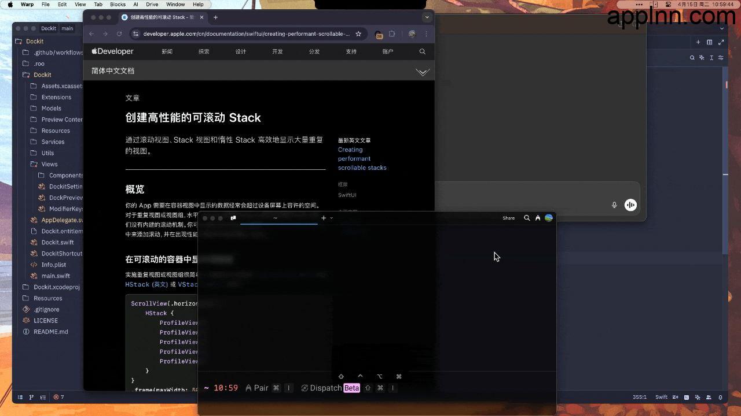Viewport: 741px width, 416px height.
Task: Open the Chrome three-dot menu
Action: point(426,34)
